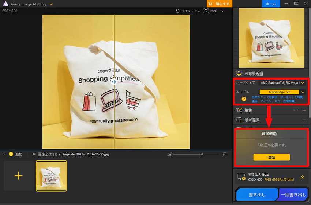Click the blue 書き出し export button
Viewport: 311px width, 205px height.
coord(257,195)
